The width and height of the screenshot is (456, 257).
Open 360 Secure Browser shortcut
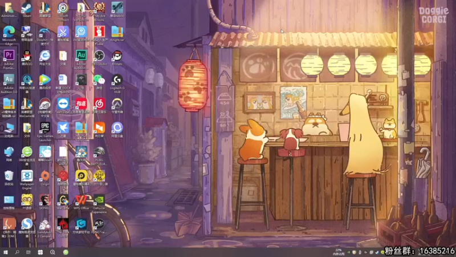pyautogui.click(x=27, y=156)
